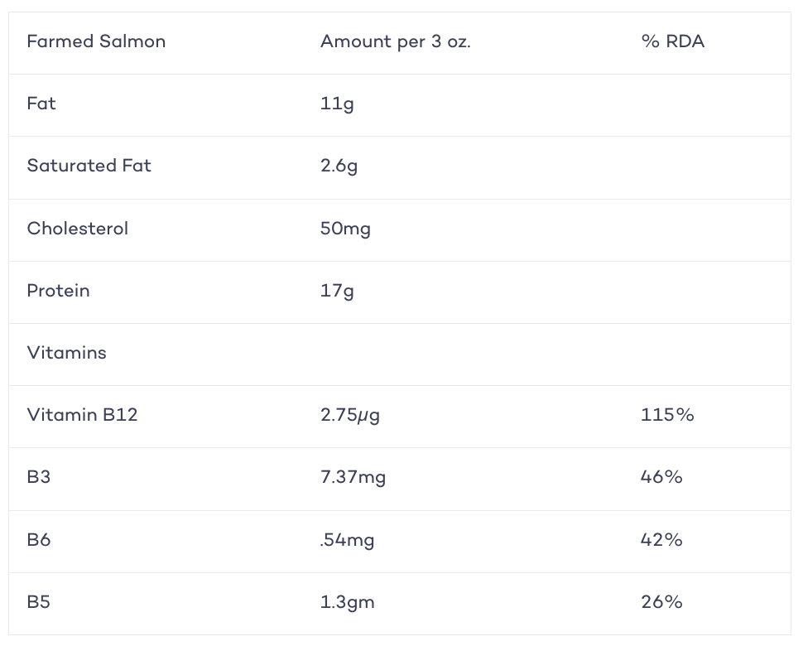
Task: Click the % RDA column header
Action: (672, 41)
